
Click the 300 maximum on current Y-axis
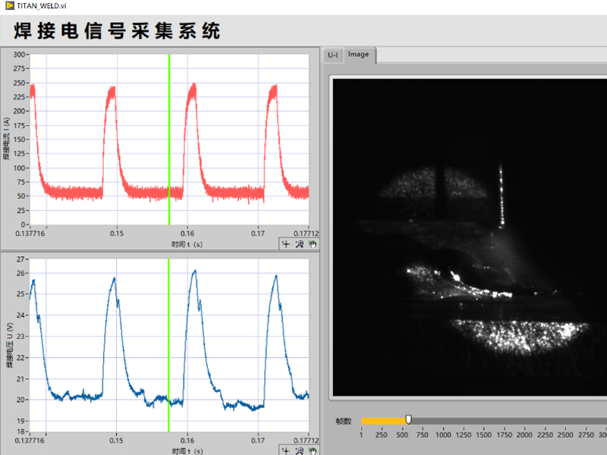19,55
